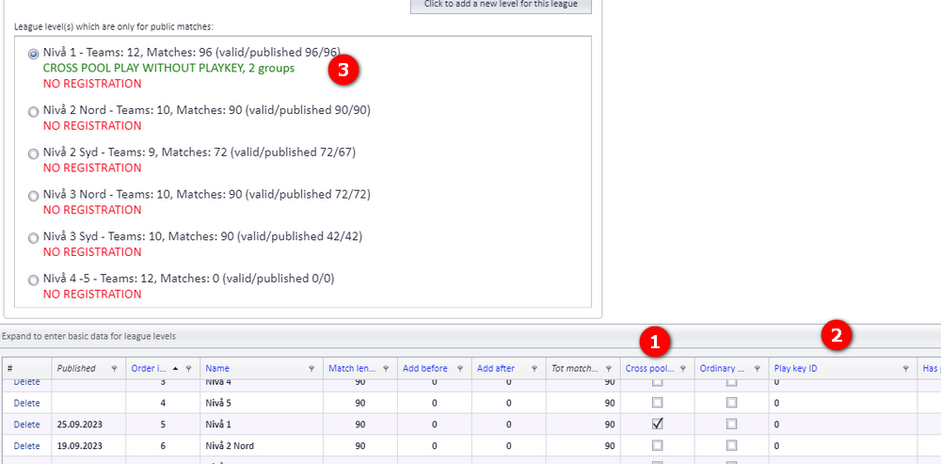Viewport: 941px width, 464px height.
Task: Check Ordinary checkbox in Nivå 5 row
Action: point(731,402)
